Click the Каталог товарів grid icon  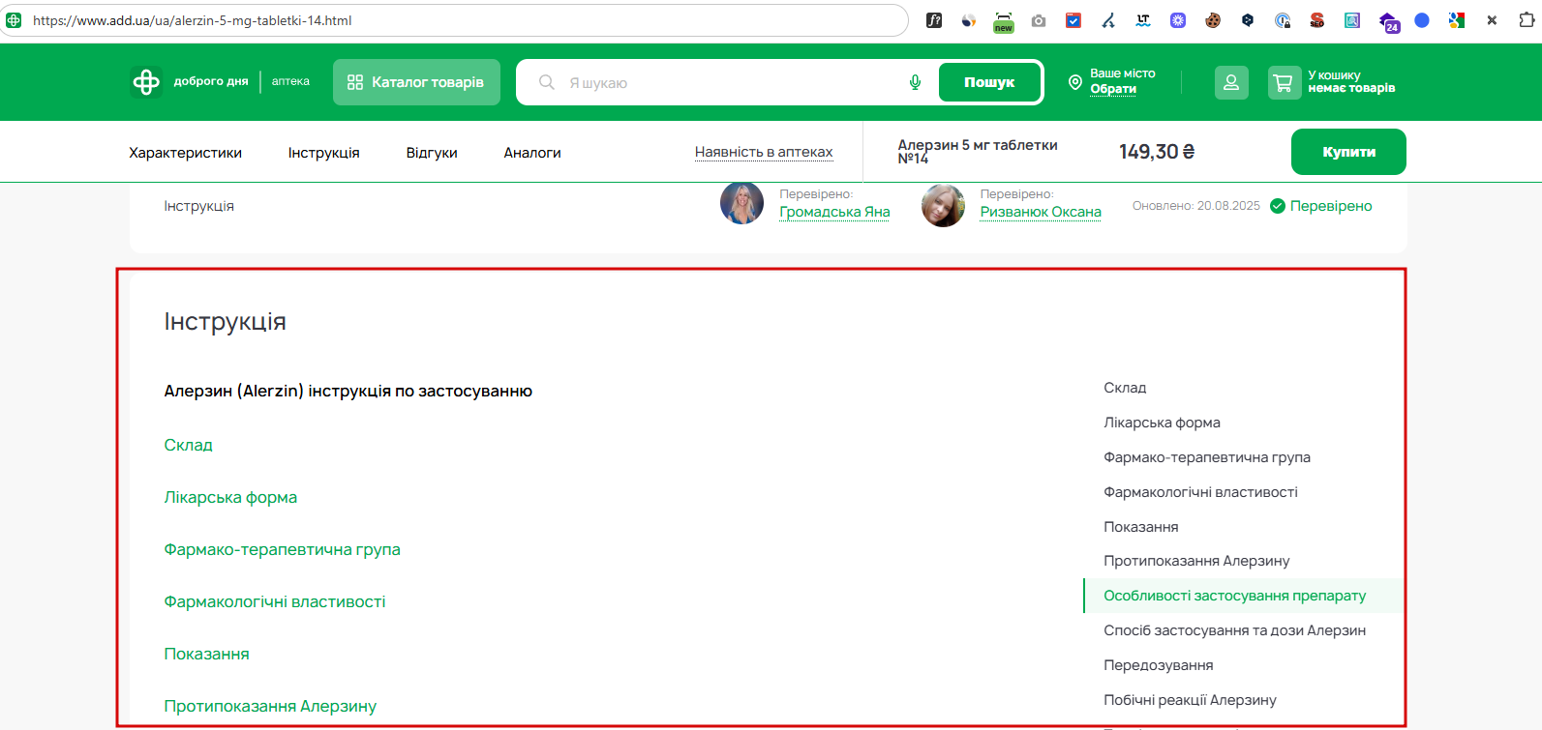pos(355,82)
